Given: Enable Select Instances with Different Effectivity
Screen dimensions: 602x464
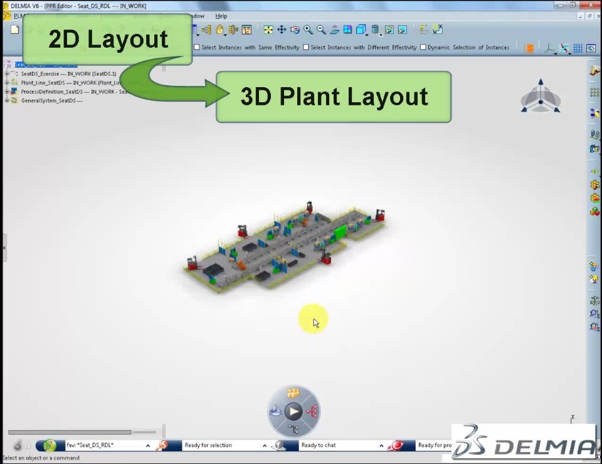Looking at the screenshot, I should 306,47.
